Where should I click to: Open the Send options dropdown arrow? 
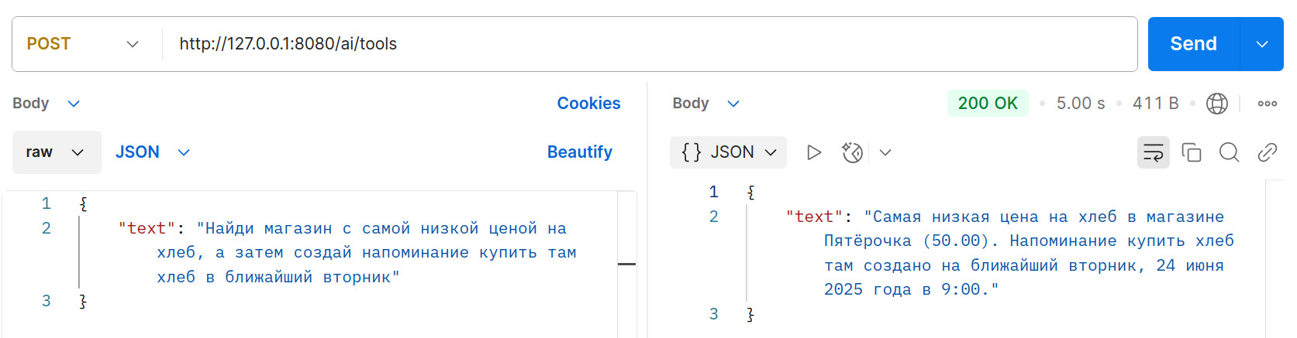[1262, 44]
